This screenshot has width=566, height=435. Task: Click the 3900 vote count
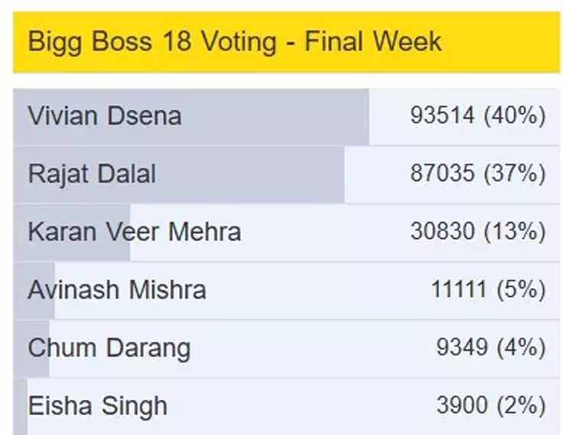click(462, 406)
